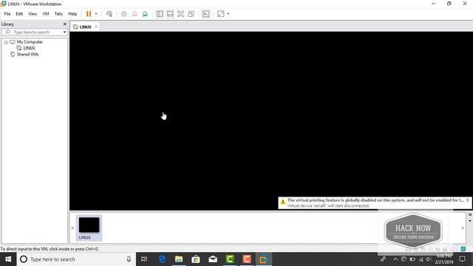Click the Library search field
473x266 pixels.
pos(32,32)
